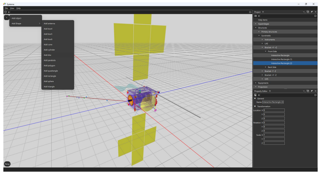Select Add triangle
Image resolution: width=319 pixels, height=174 pixels.
[58, 87]
